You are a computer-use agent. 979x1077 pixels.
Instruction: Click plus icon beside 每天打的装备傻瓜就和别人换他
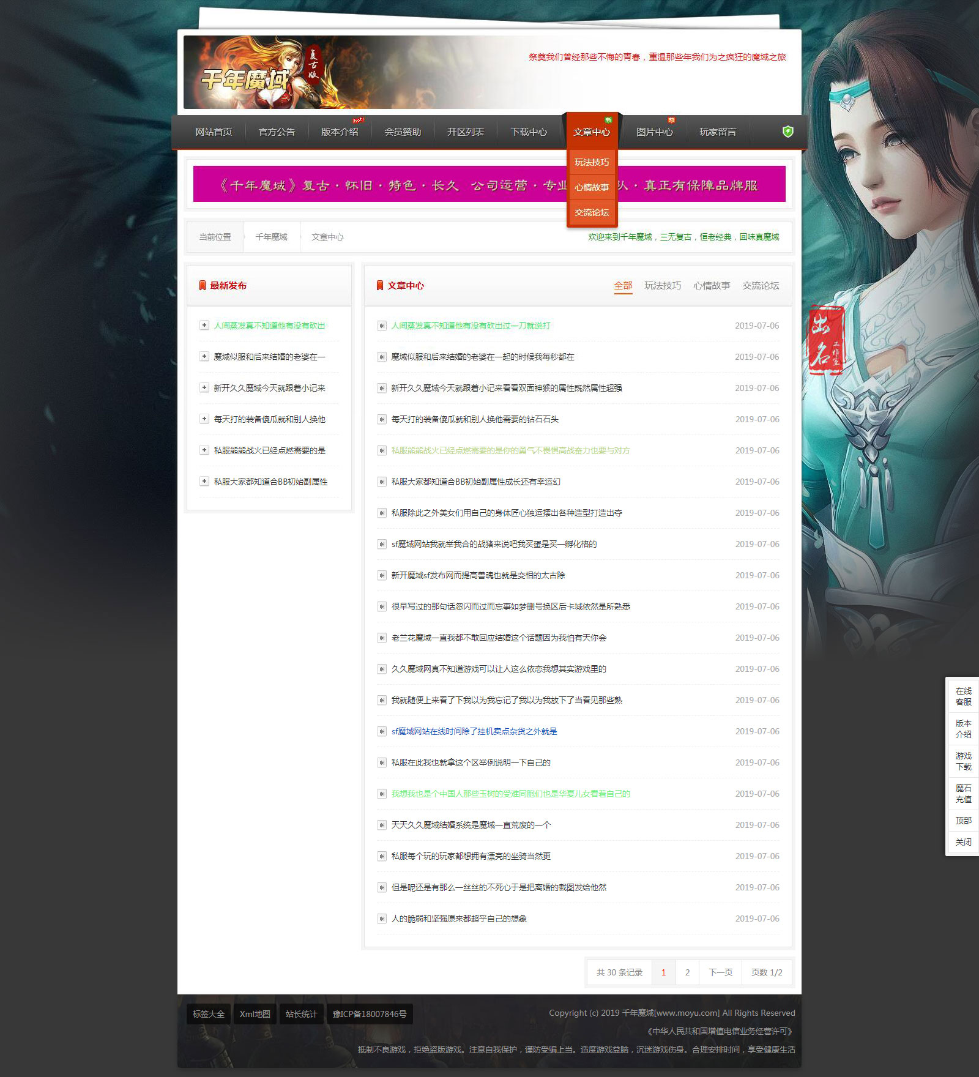pyautogui.click(x=204, y=419)
